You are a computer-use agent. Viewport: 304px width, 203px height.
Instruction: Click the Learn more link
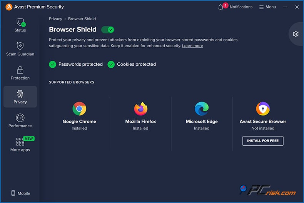coord(192,46)
